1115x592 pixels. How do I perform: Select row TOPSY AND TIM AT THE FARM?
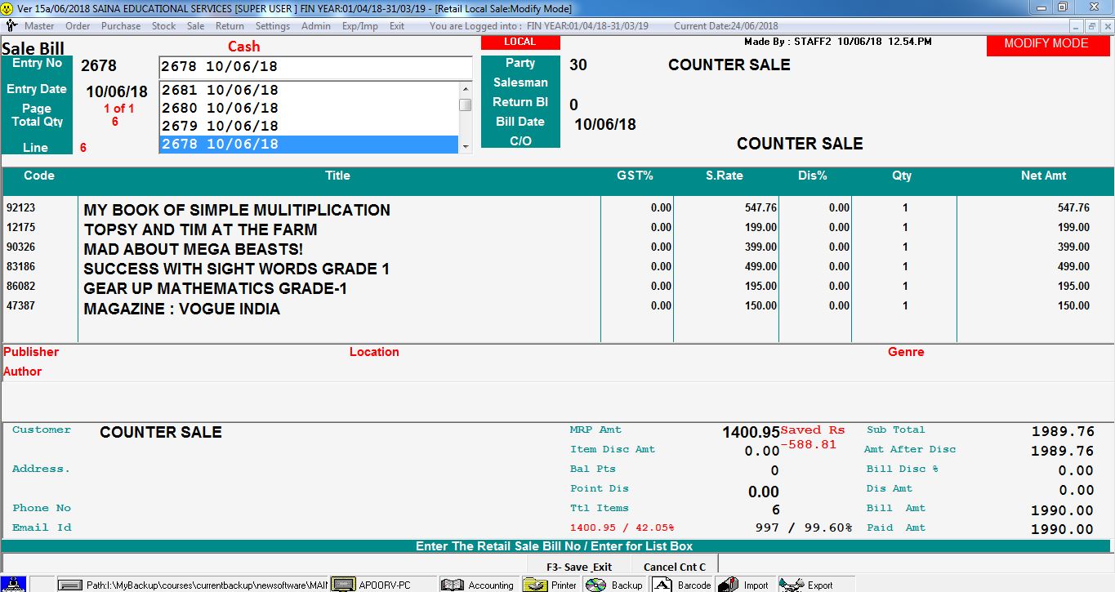[x=200, y=229]
